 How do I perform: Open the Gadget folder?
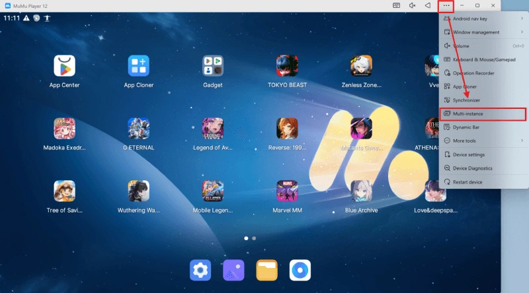[x=213, y=66]
